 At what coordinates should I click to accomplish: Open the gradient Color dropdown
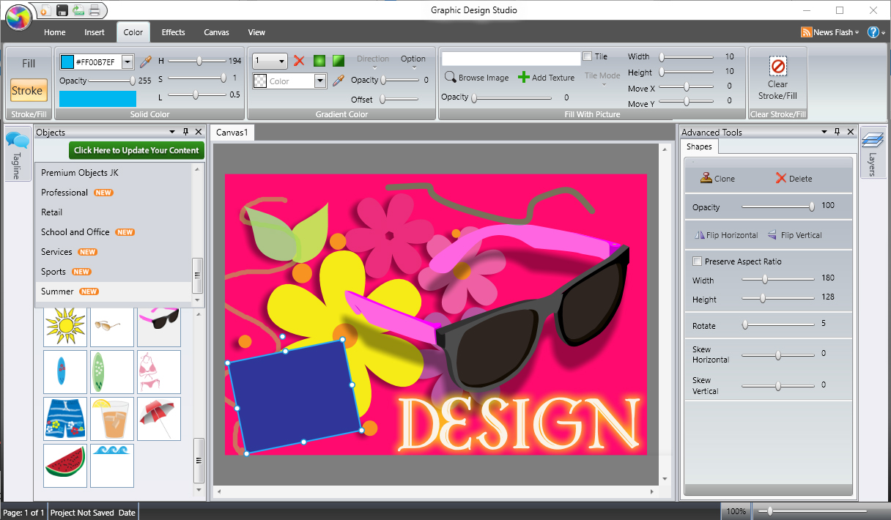(319, 81)
